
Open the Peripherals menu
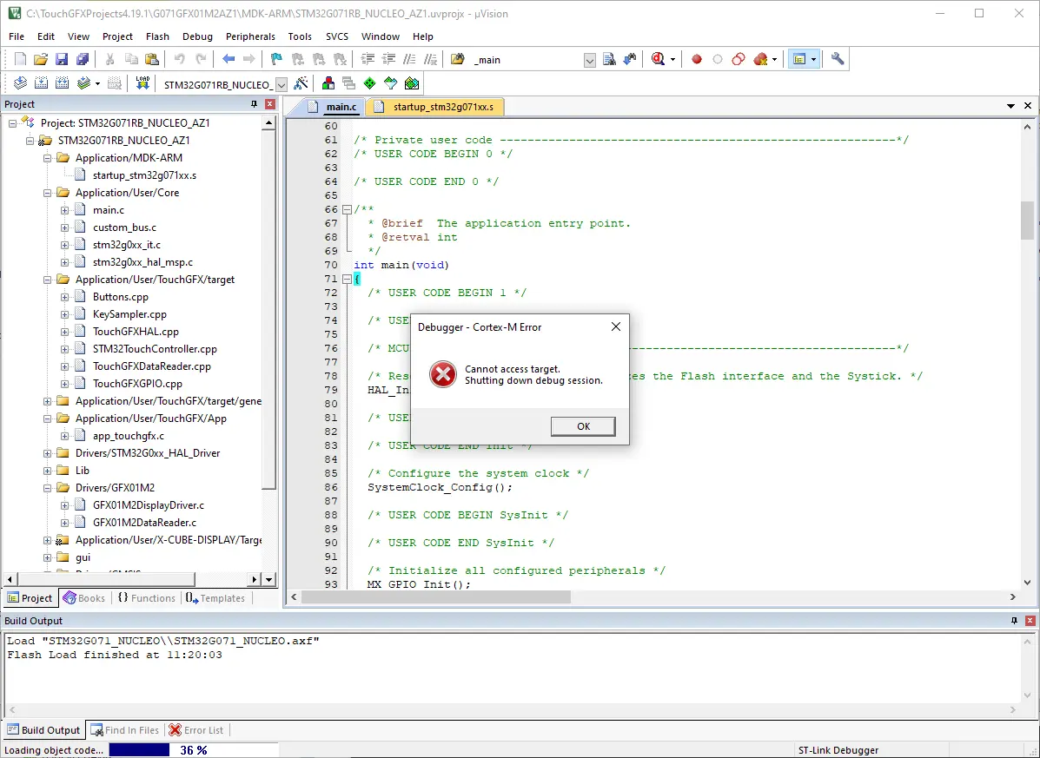pyautogui.click(x=250, y=36)
